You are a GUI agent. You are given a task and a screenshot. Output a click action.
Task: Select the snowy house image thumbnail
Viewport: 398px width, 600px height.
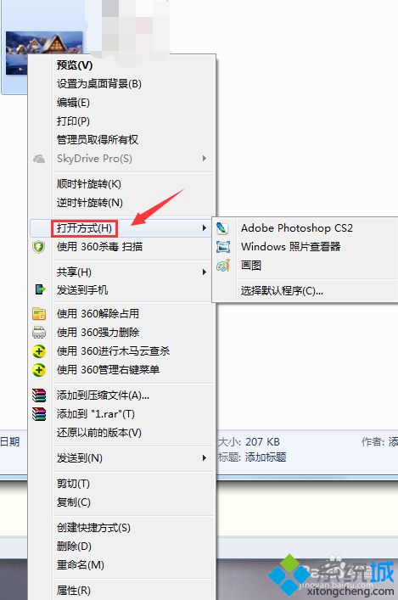tap(44, 53)
